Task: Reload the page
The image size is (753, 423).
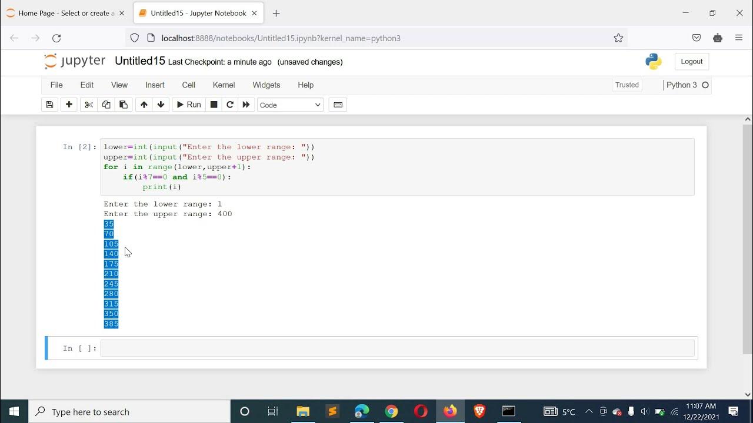Action: [56, 38]
